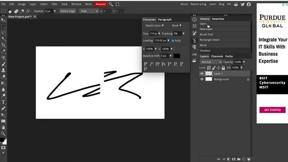Select the Lasso tool

(x=3, y=32)
